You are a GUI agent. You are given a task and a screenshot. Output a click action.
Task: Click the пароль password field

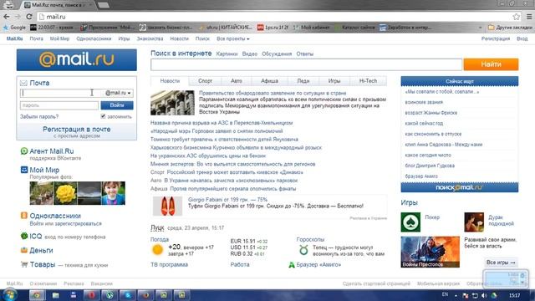point(59,105)
